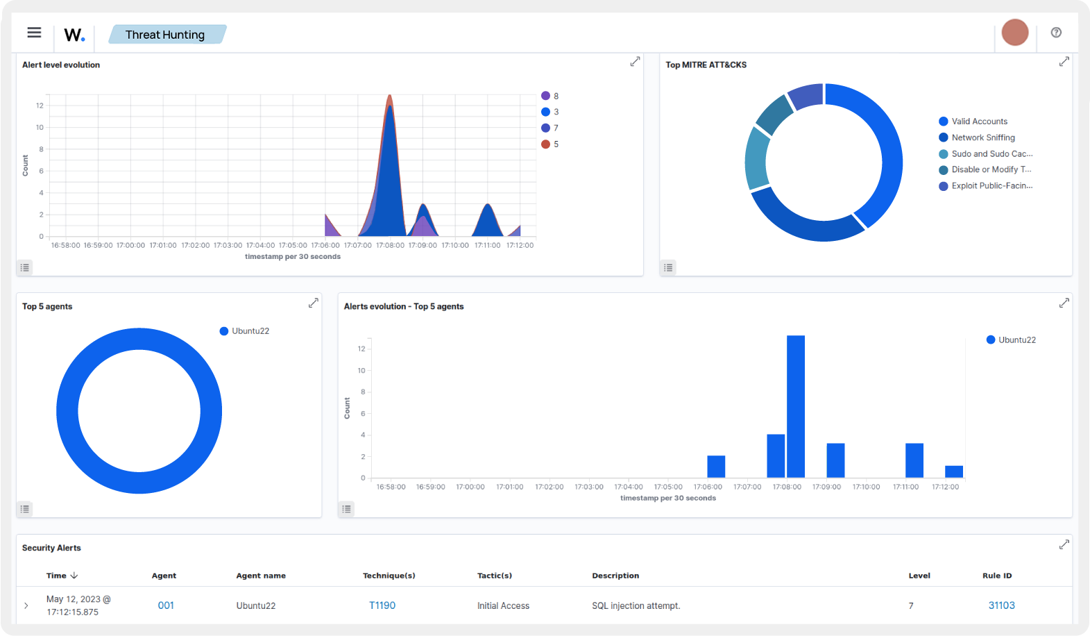Toggle legend on Top MITRE ATT&CKS chart
Viewport: 1090px width, 636px height.
coord(668,267)
